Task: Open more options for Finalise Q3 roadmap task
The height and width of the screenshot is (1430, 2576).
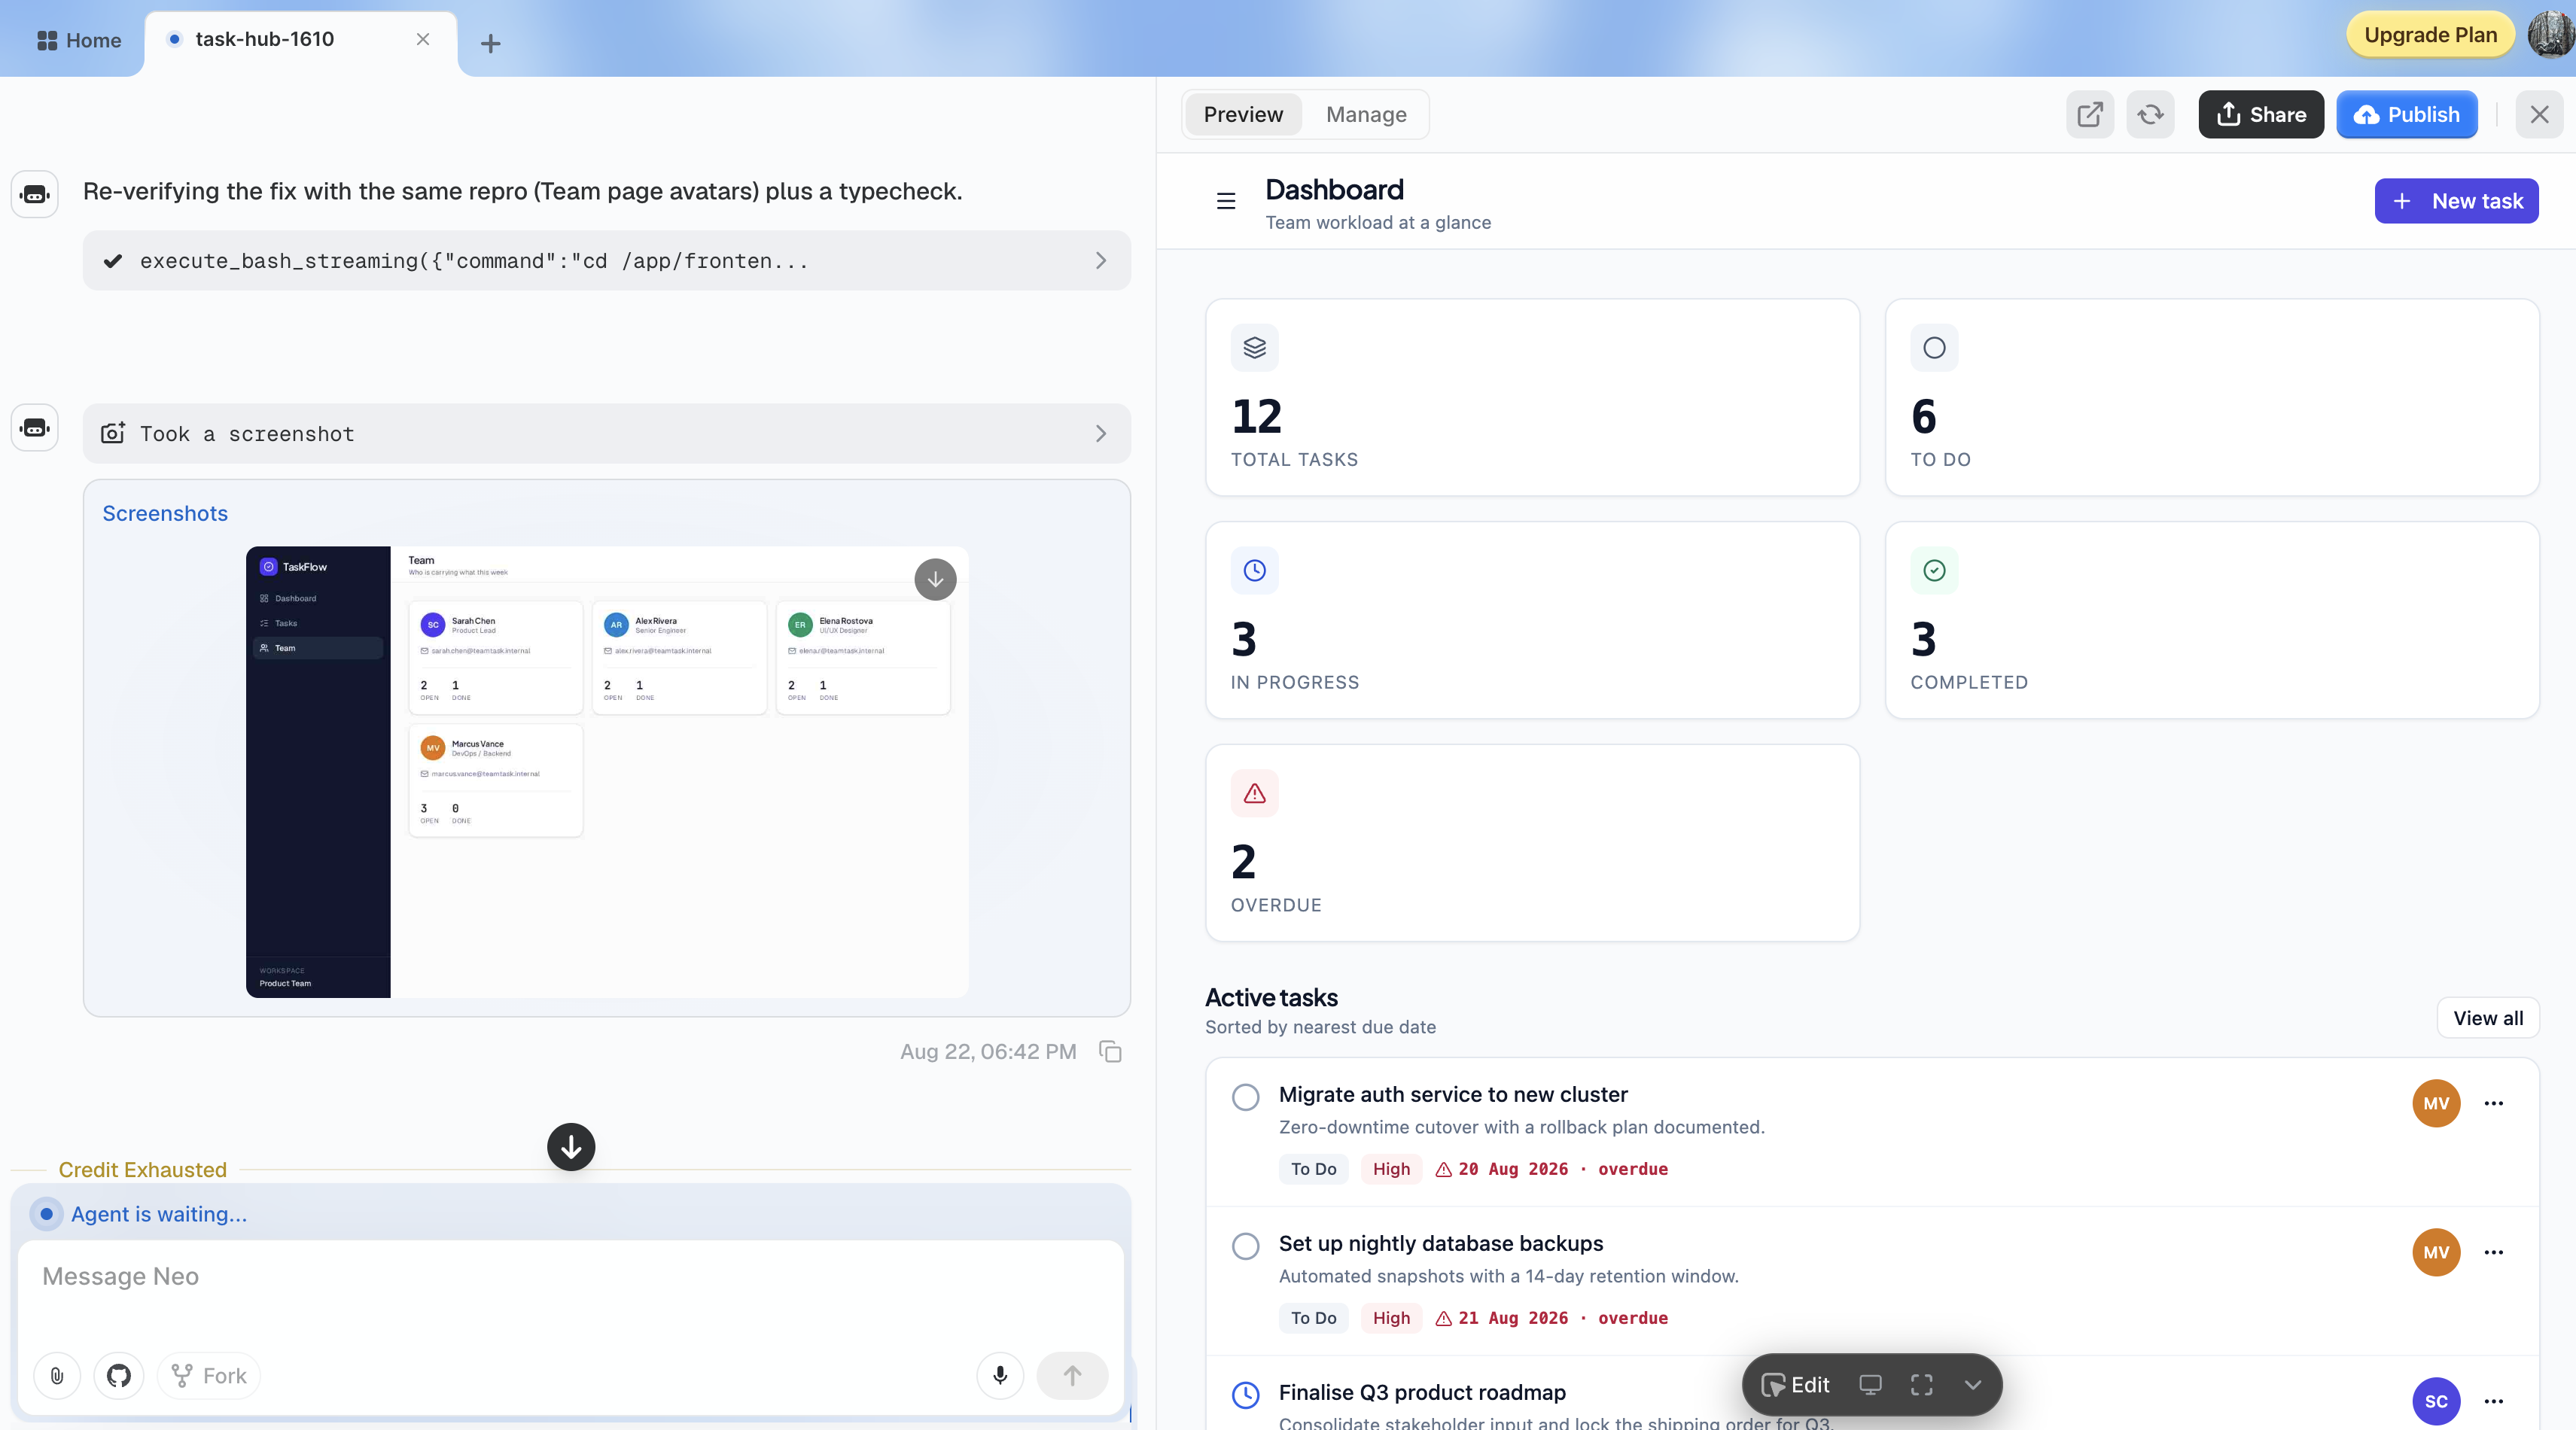Action: point(2494,1402)
